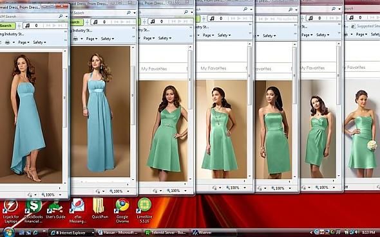Click the music note icon in green V-neck dress window
Viewport: 380px width, 237px height.
click(x=153, y=21)
